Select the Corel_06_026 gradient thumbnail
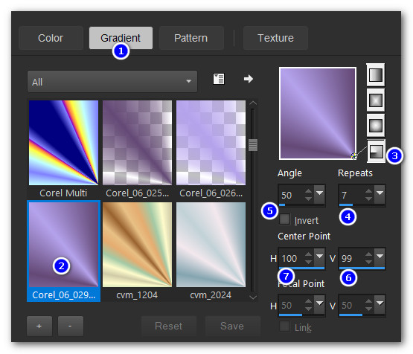The height and width of the screenshot is (354, 413). coord(211,143)
